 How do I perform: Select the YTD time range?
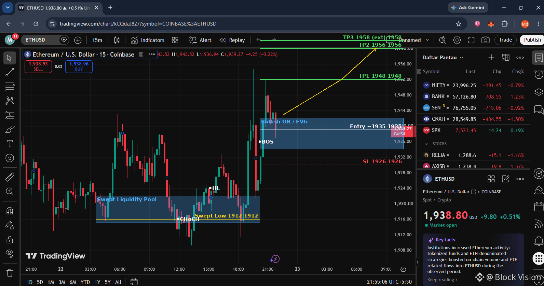pos(85,282)
